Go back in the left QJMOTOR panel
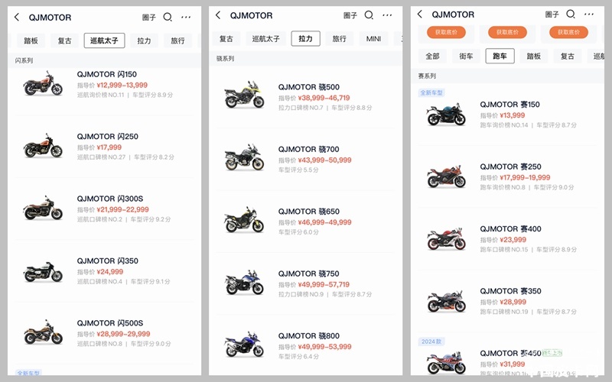The height and width of the screenshot is (382, 612). [16, 17]
